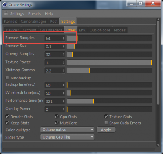Click the Octane logo icon in title bar
163x154 pixels.
(4, 4)
